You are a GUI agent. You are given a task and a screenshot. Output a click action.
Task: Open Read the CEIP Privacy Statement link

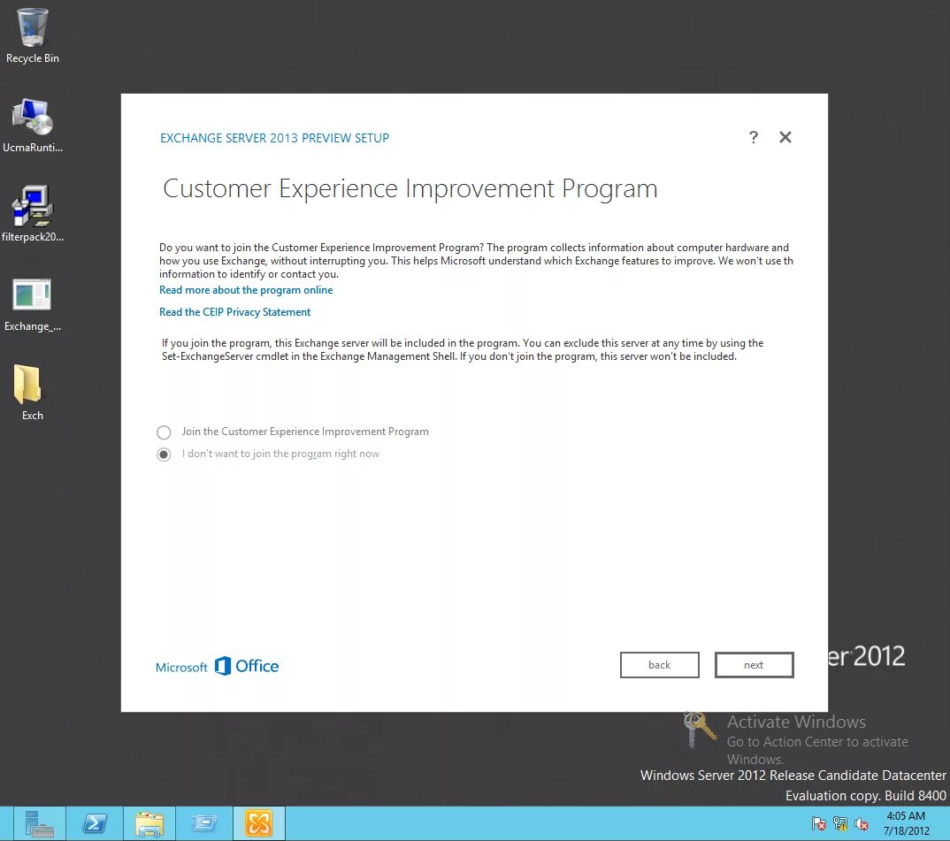234,312
